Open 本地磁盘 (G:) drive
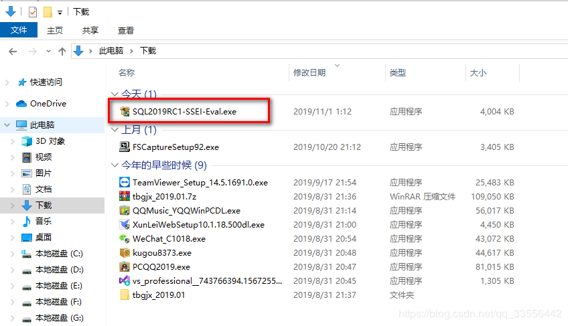Viewport: 568px width, 326px height. pos(60,318)
